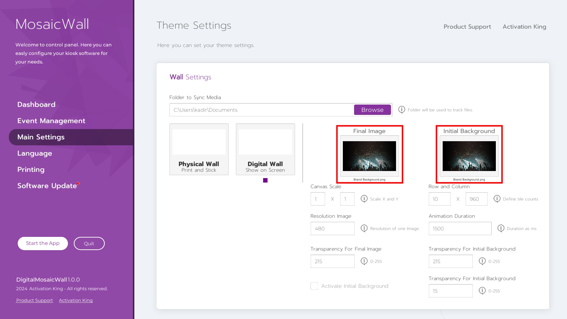This screenshot has height=319, width=567.
Task: Click info icon beside the 15 transparency field
Action: (482, 290)
